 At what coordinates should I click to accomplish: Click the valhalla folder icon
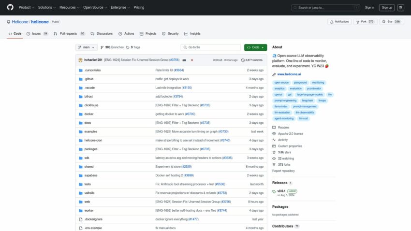tap(81, 193)
